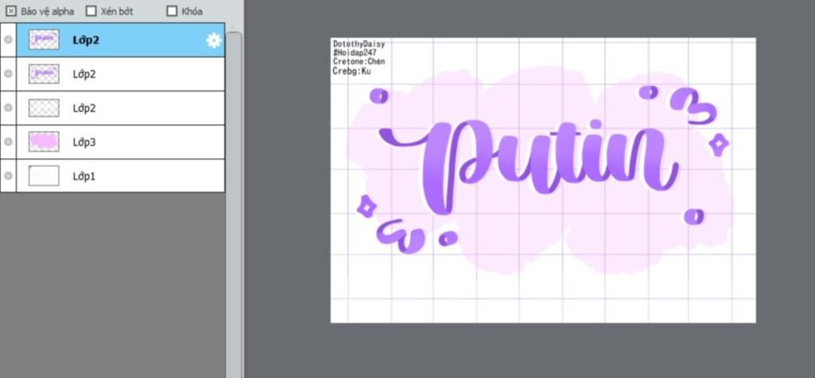Viewport: 815px width, 378px height.
Task: Tick the Xén bớt checkbox
Action: 91,11
